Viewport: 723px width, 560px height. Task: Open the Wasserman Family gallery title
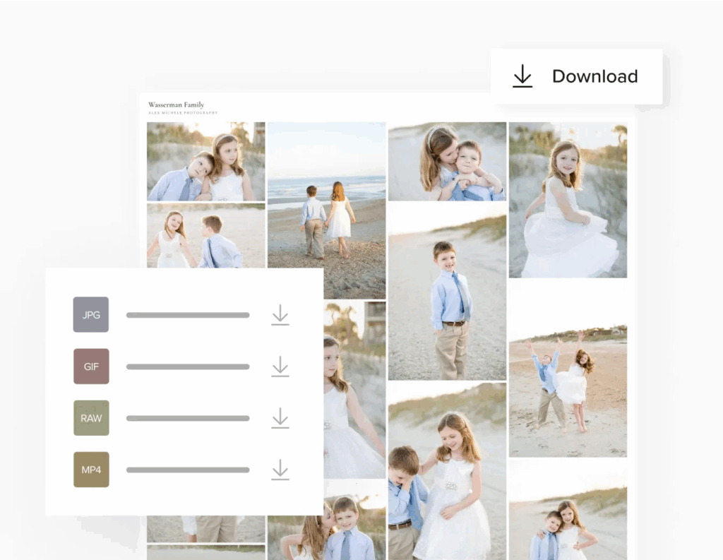click(x=176, y=105)
